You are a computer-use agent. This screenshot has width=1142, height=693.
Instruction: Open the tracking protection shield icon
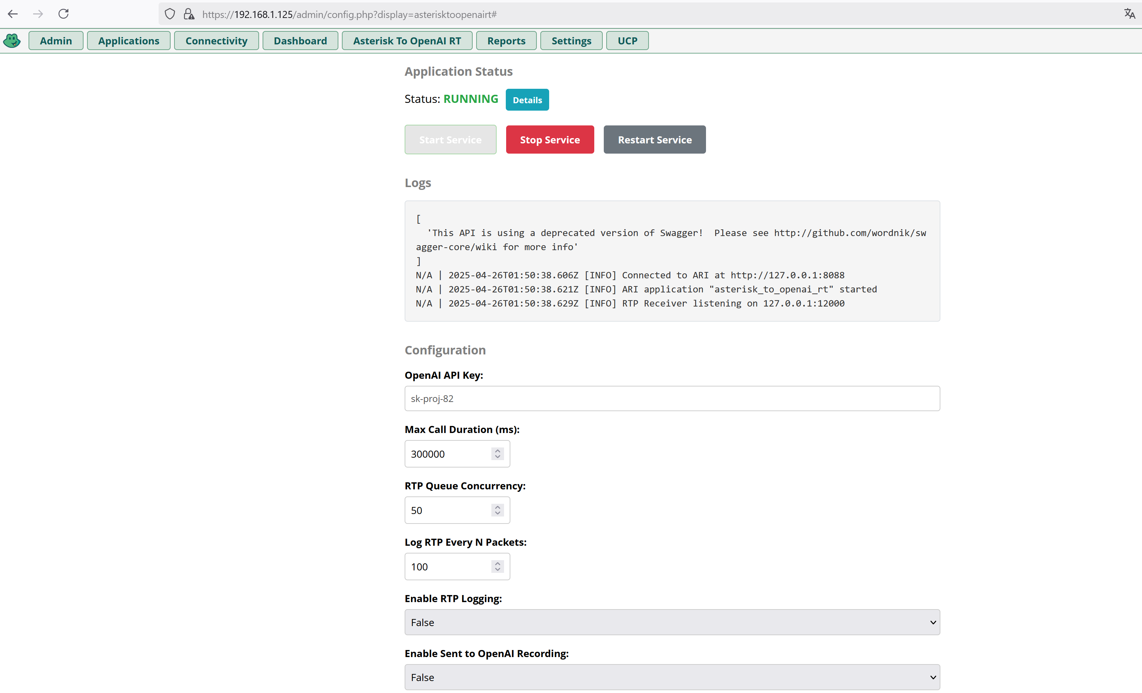click(x=170, y=14)
